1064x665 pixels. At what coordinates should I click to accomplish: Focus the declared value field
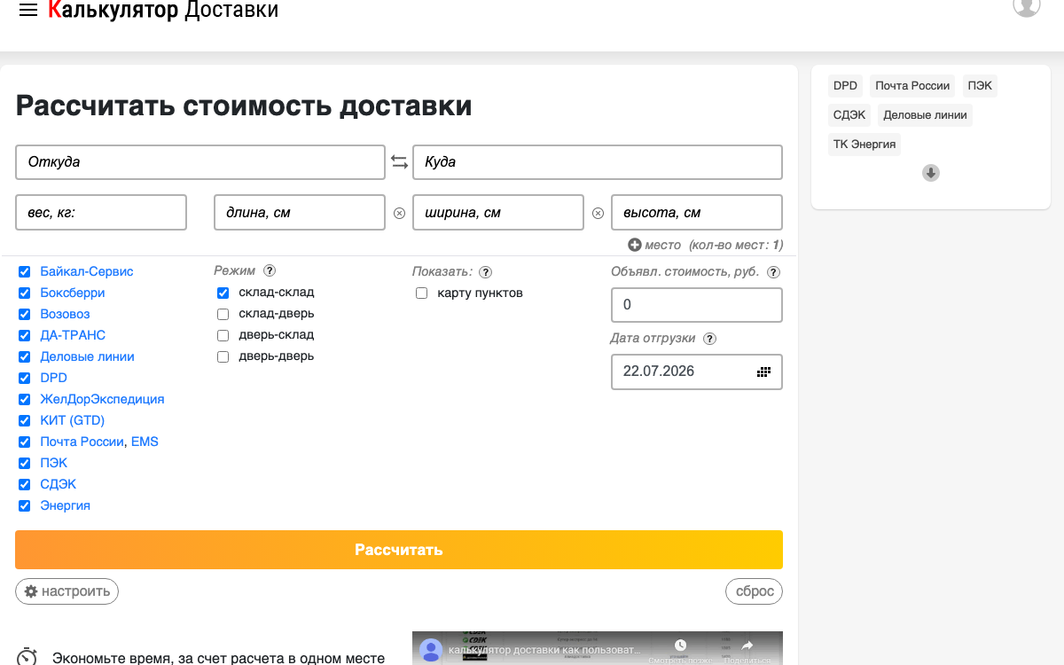[697, 305]
